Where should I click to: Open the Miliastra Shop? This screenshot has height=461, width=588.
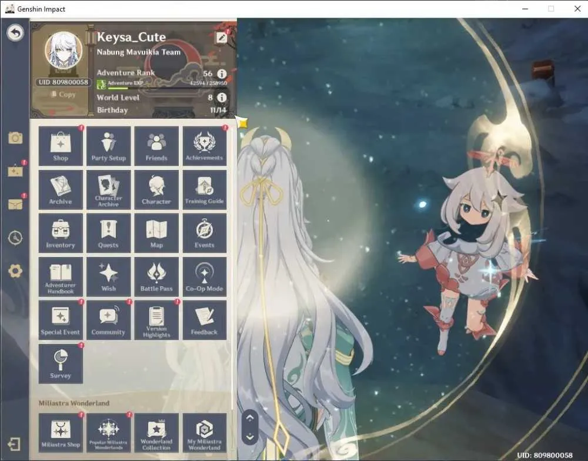point(61,433)
